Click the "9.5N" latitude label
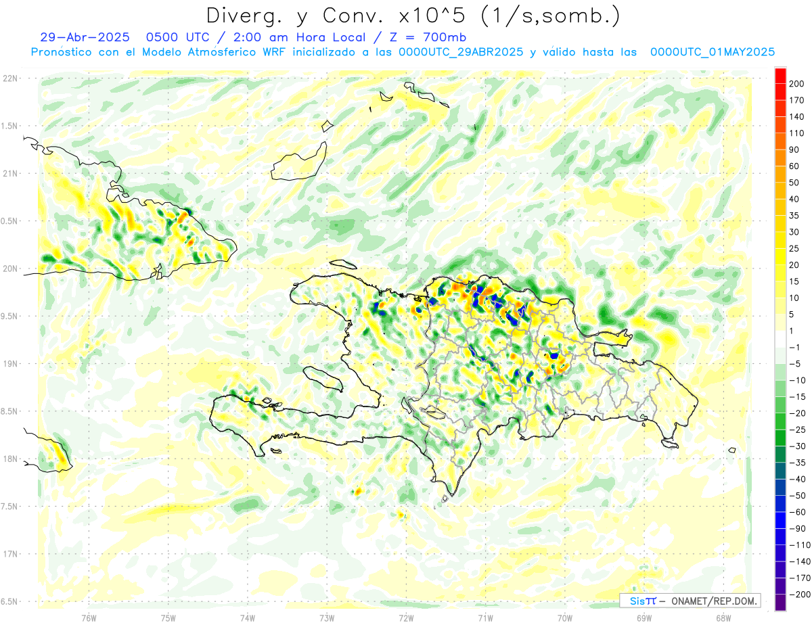Image resolution: width=812 pixels, height=627 pixels. pos(10,316)
